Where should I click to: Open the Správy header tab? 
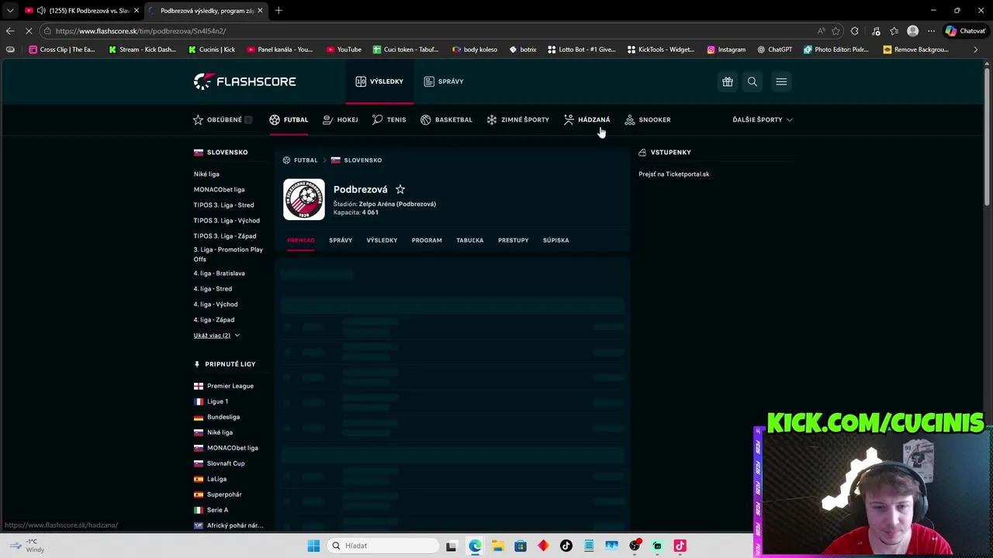pyautogui.click(x=444, y=81)
